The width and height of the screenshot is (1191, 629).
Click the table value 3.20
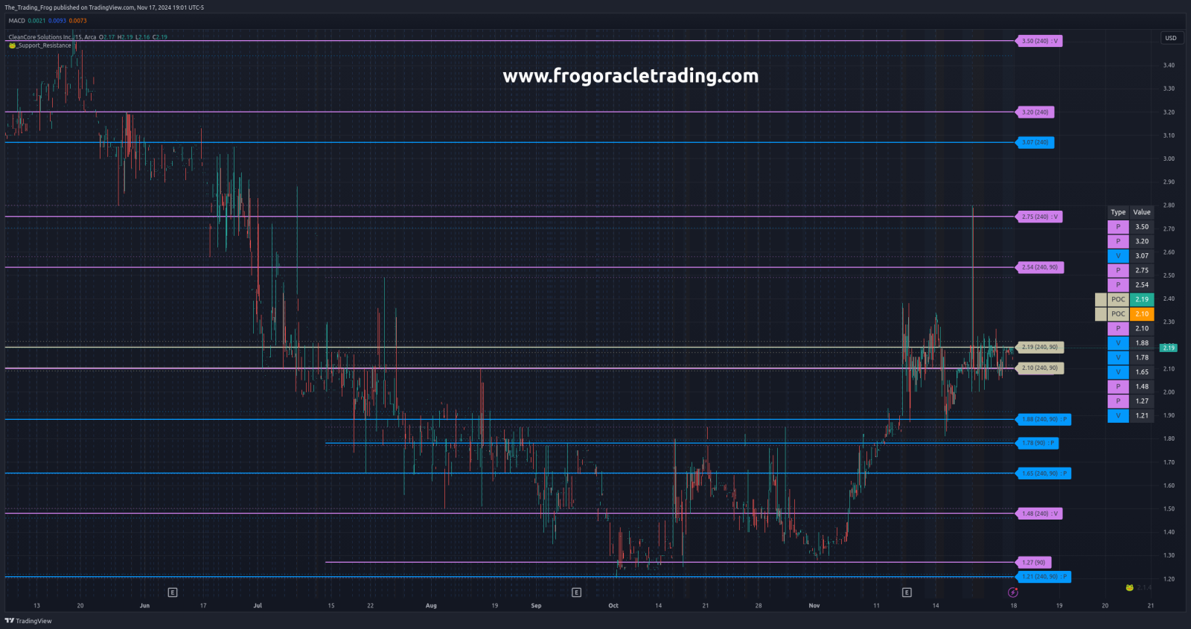coord(1142,241)
